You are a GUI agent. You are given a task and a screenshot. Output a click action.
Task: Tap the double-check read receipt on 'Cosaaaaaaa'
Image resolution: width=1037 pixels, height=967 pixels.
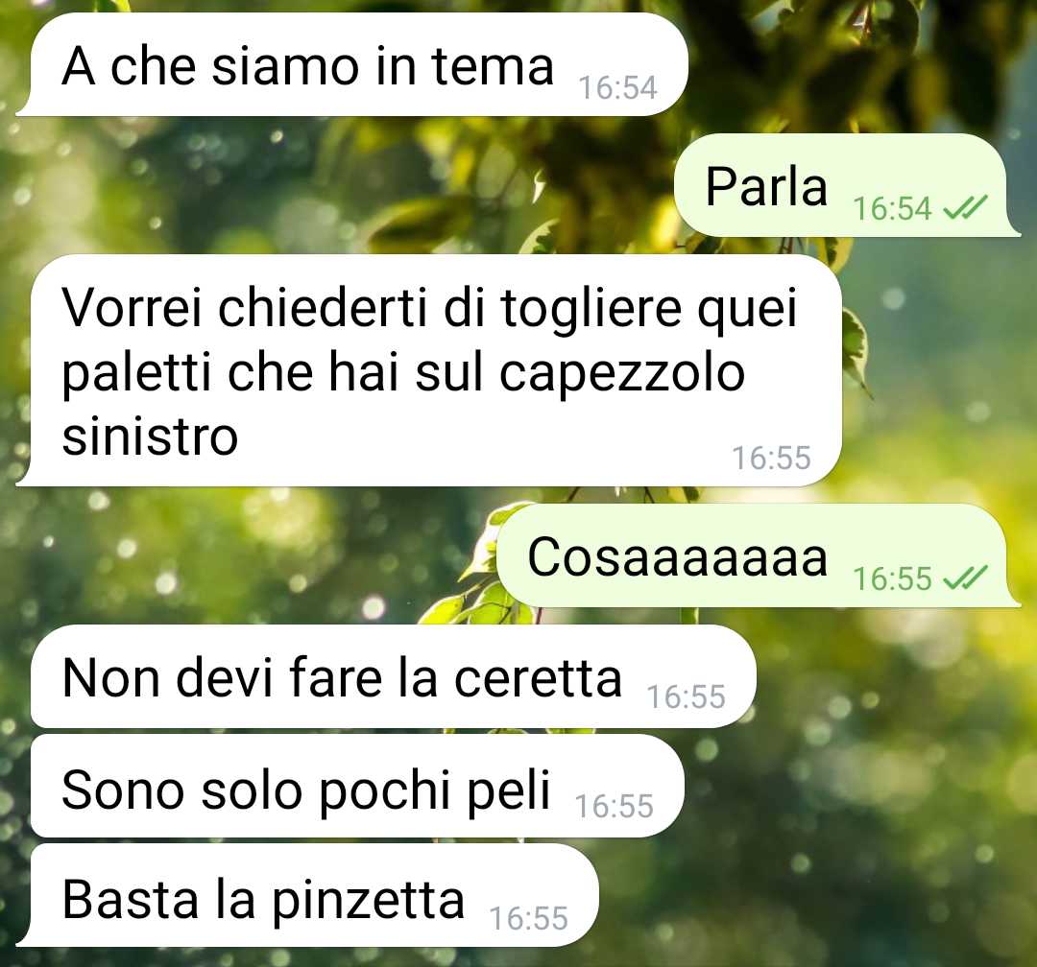pyautogui.click(x=965, y=578)
